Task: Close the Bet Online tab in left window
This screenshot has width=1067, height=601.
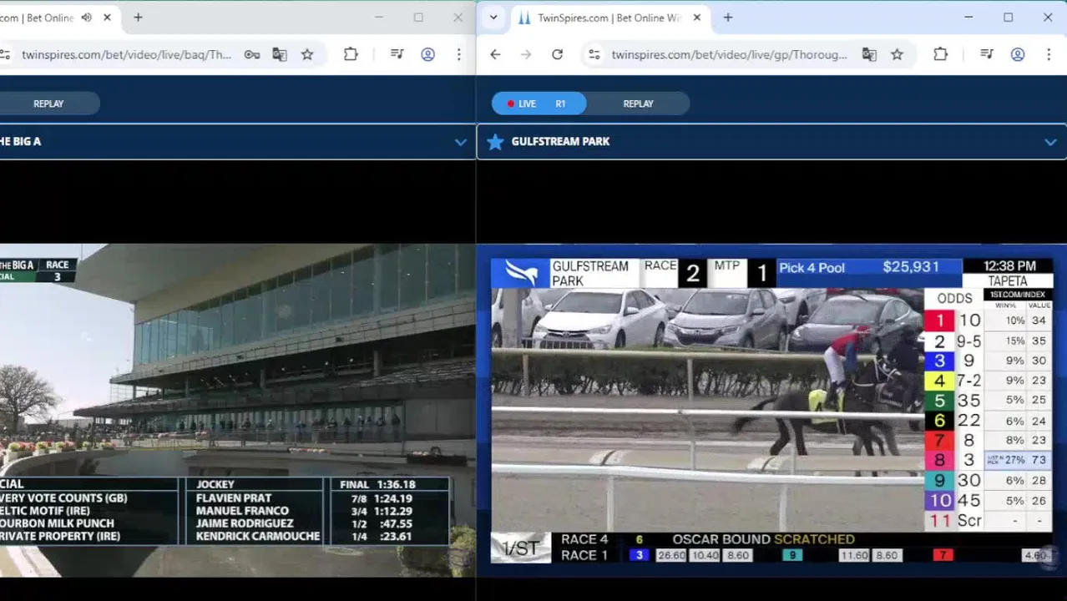Action: [107, 18]
